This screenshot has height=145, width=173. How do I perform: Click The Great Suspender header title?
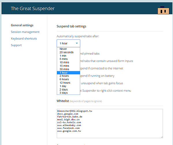(x=33, y=9)
